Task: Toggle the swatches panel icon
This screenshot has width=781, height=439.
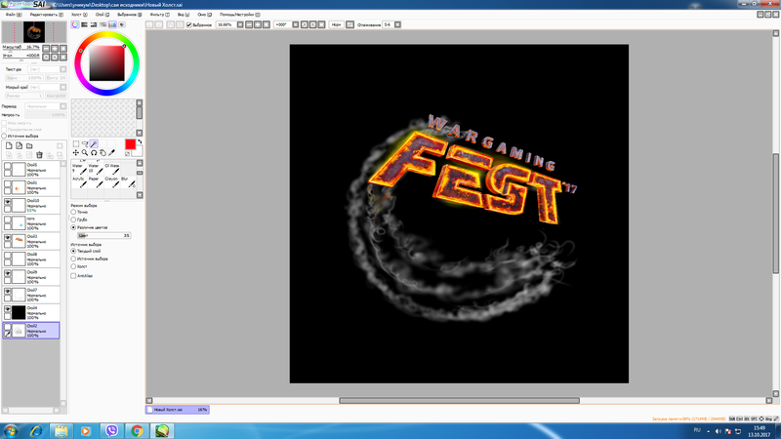Action: pos(112,24)
